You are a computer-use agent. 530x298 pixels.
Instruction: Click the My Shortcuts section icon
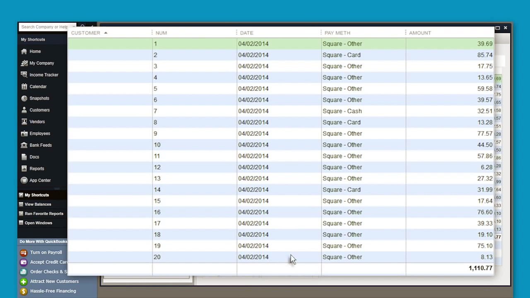(x=21, y=195)
